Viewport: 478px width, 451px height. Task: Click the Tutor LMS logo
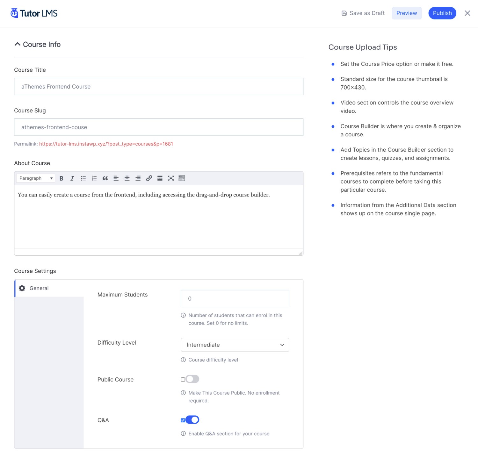click(x=34, y=13)
